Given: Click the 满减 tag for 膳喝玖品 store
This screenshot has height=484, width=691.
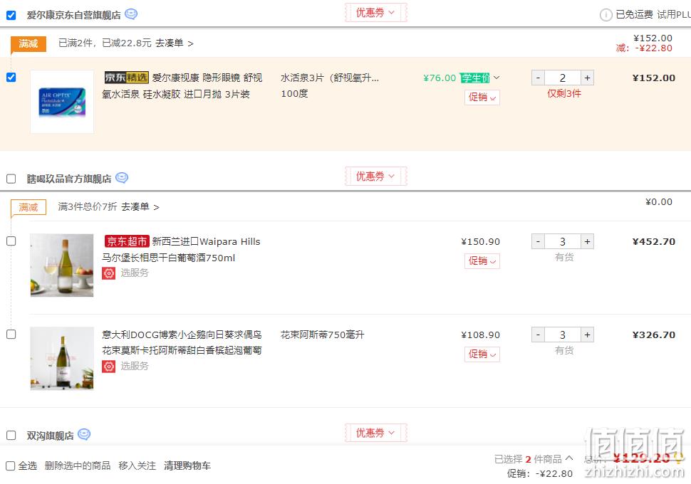Looking at the screenshot, I should pyautogui.click(x=28, y=207).
